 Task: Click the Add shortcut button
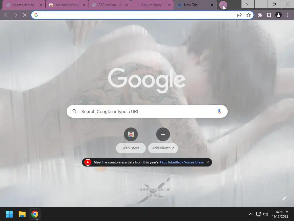(x=163, y=140)
